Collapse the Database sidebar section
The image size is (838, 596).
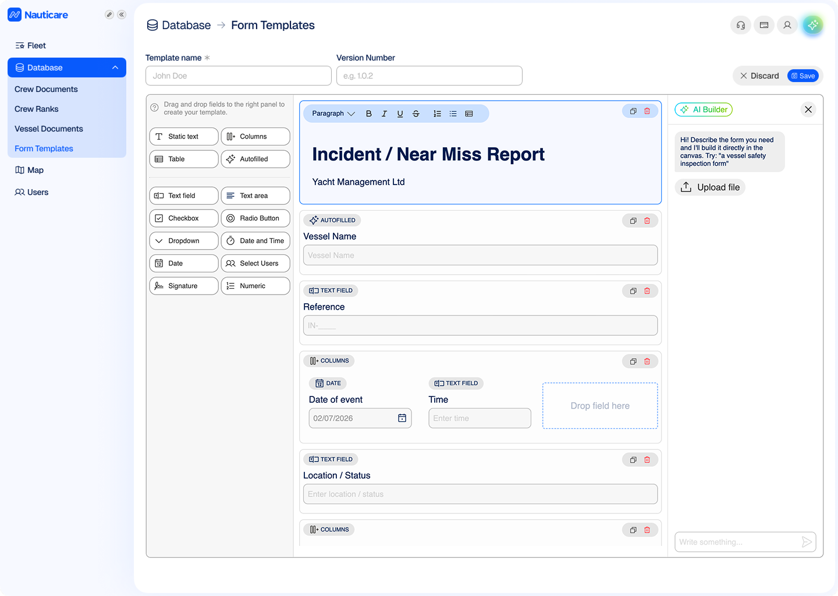tap(115, 68)
